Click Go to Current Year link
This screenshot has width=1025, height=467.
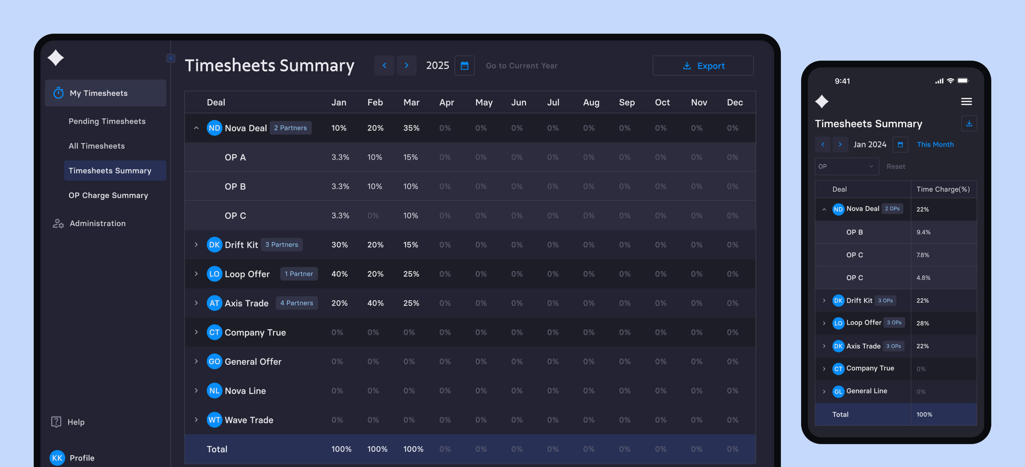tap(521, 66)
